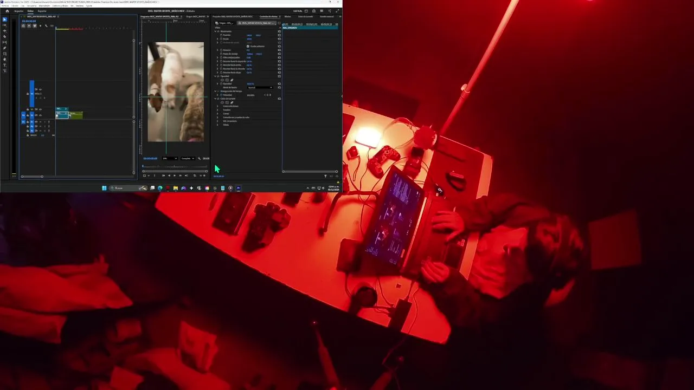The width and height of the screenshot is (694, 390).
Task: Open the Archivo menu
Action: (5, 5)
